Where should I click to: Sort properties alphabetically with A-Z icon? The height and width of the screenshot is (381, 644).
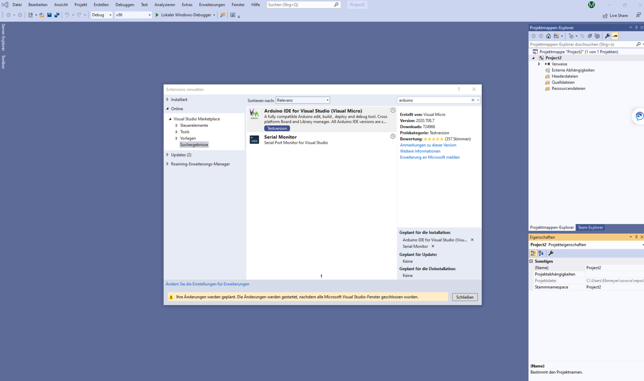541,253
